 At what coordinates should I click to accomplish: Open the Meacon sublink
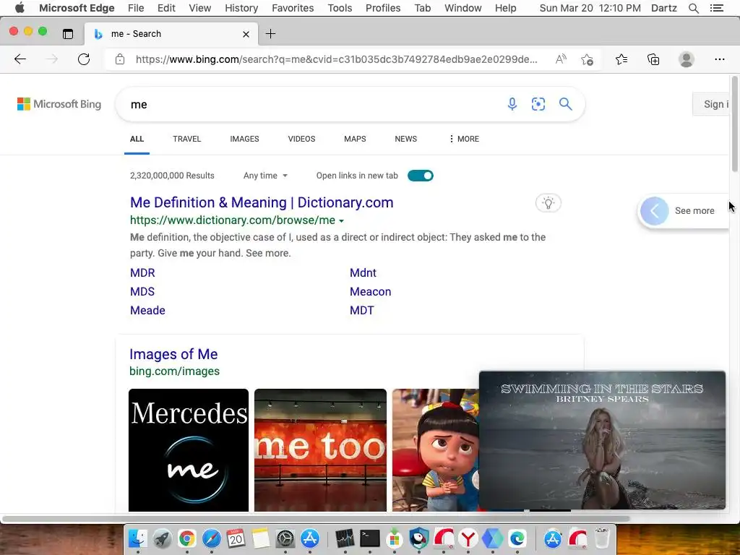point(371,292)
